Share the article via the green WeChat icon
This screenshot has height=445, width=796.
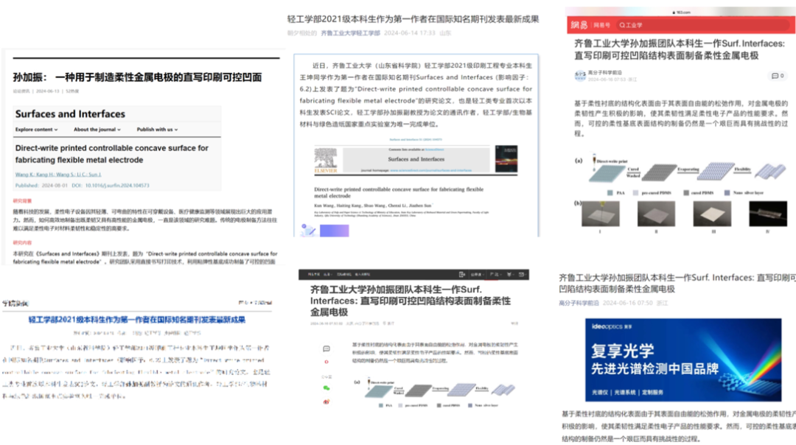[326, 388]
